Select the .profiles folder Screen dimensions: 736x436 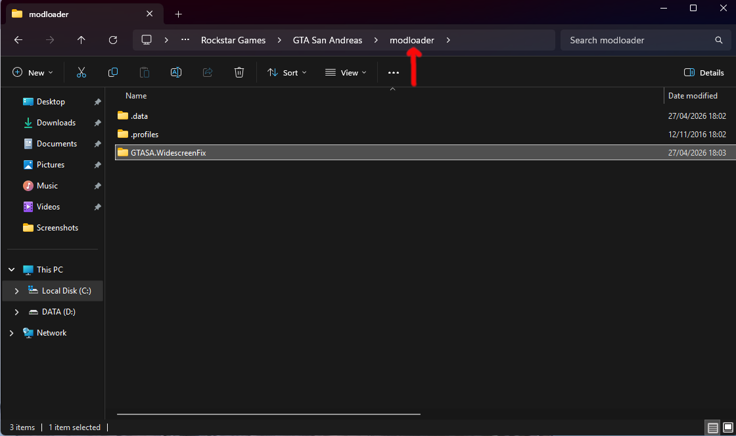click(425, 134)
